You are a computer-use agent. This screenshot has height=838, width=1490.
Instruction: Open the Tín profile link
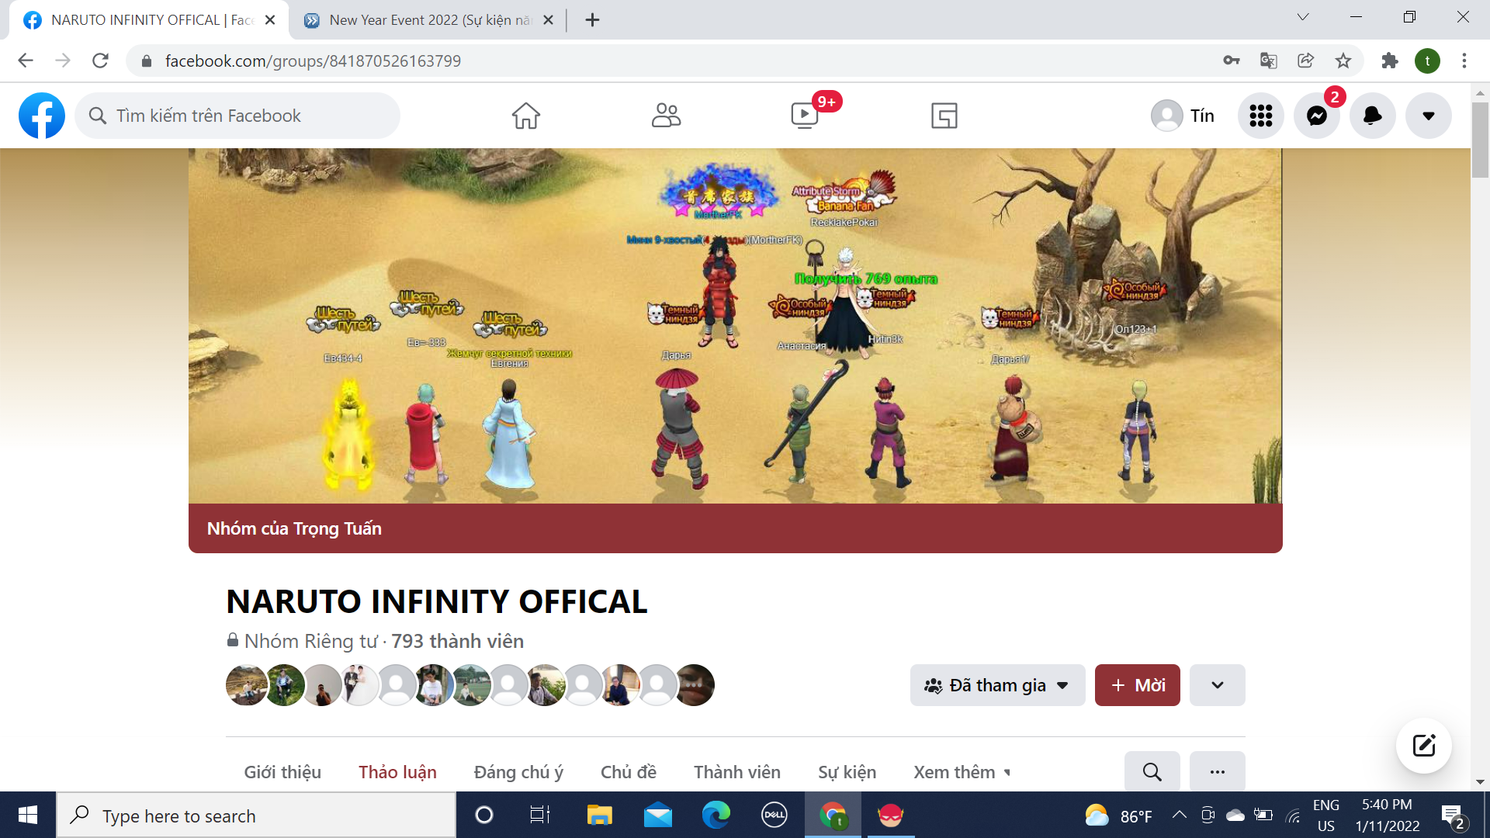1183,116
